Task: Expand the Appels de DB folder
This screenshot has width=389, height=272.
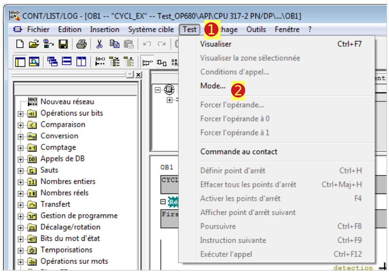Action: click(x=20, y=159)
